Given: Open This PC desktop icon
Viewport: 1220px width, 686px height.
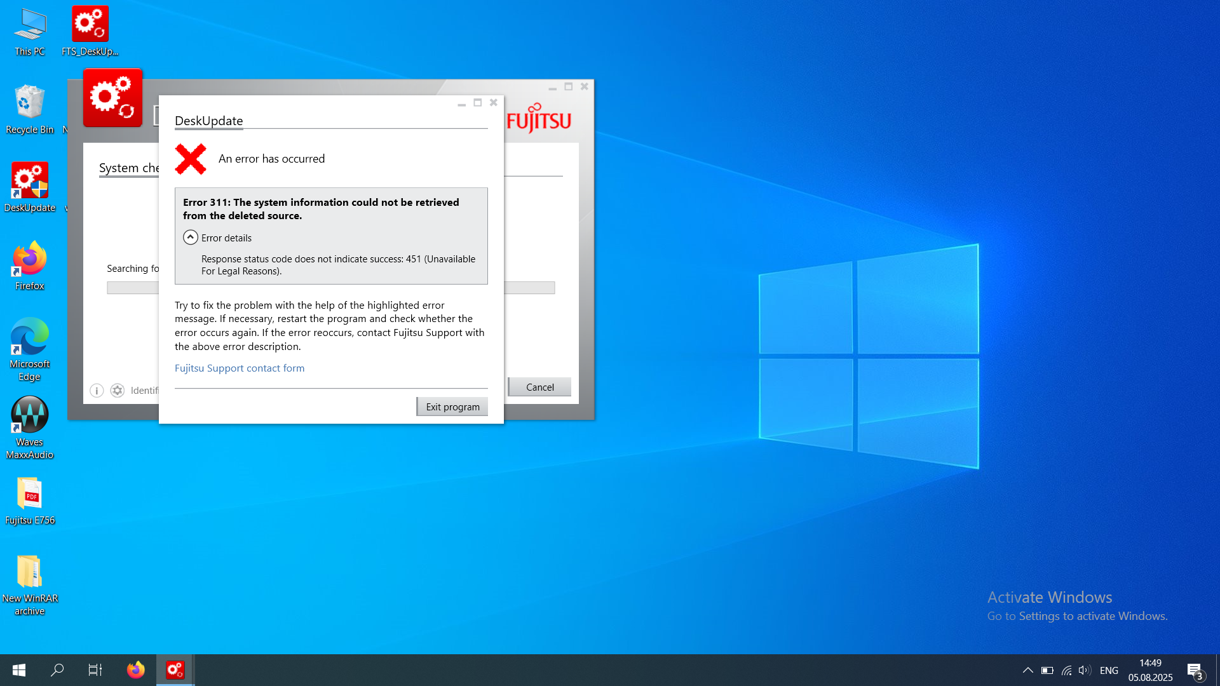Looking at the screenshot, I should click(30, 33).
